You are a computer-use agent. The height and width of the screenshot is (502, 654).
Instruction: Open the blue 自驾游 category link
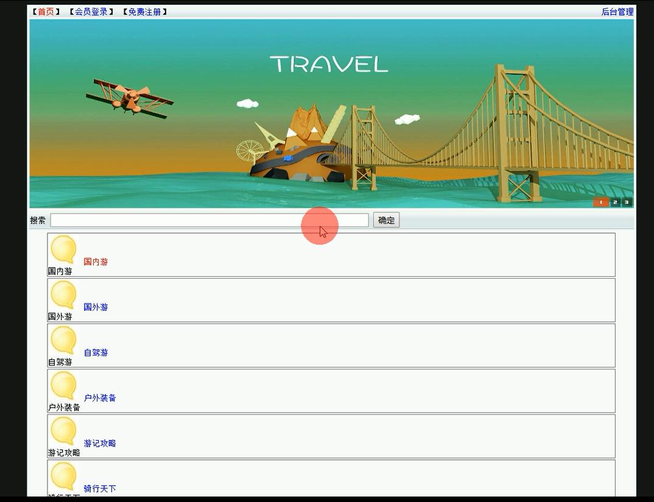(x=96, y=353)
